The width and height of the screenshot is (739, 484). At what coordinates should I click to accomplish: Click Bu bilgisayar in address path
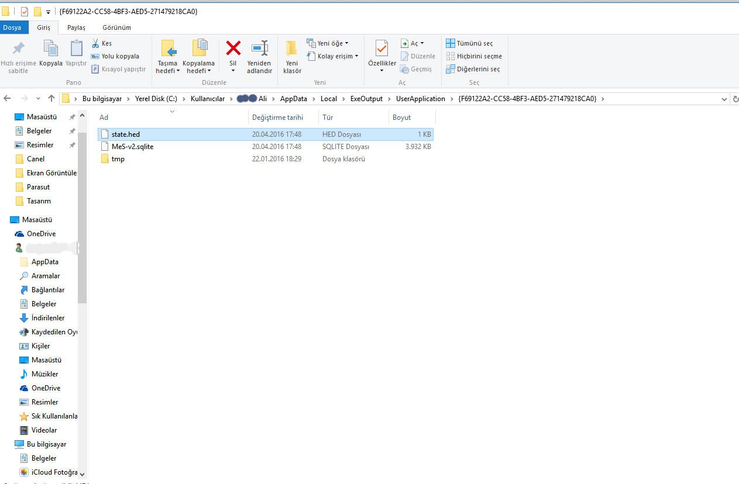(102, 99)
